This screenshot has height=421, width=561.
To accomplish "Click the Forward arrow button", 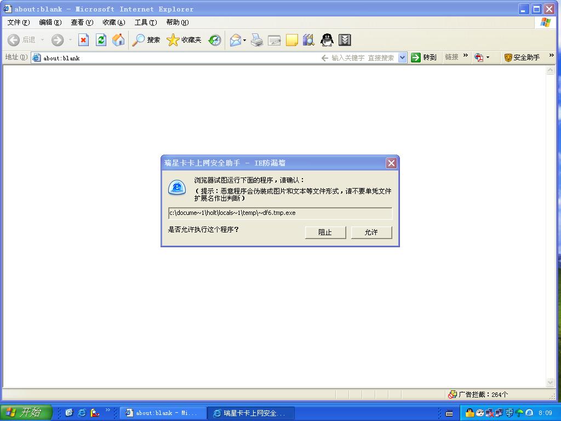I will [x=57, y=39].
